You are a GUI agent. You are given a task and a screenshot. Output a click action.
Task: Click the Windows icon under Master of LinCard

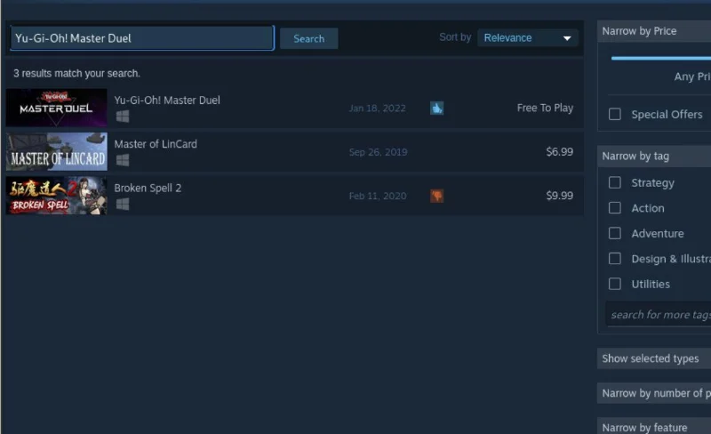click(123, 160)
